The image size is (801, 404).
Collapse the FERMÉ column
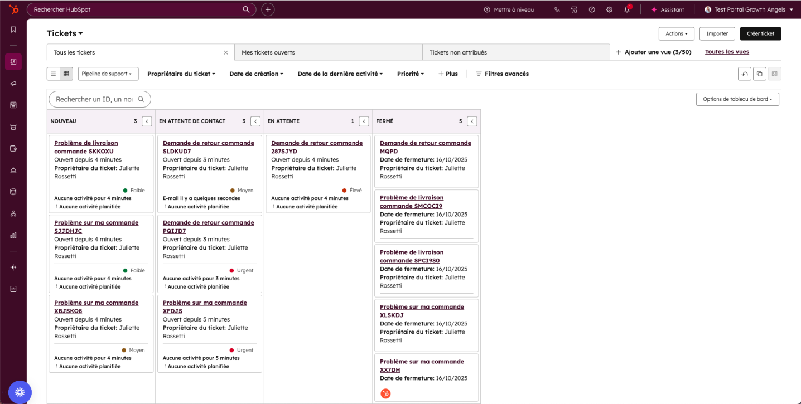pos(471,121)
